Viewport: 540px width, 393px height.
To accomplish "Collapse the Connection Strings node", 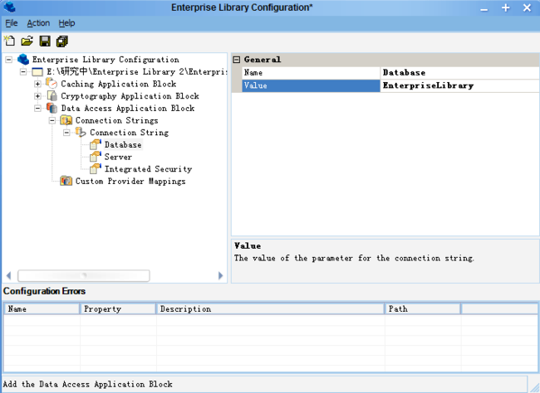I will [52, 120].
